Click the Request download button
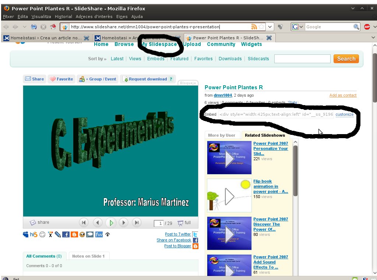Image resolution: width=377 pixels, height=280 pixels. click(148, 79)
